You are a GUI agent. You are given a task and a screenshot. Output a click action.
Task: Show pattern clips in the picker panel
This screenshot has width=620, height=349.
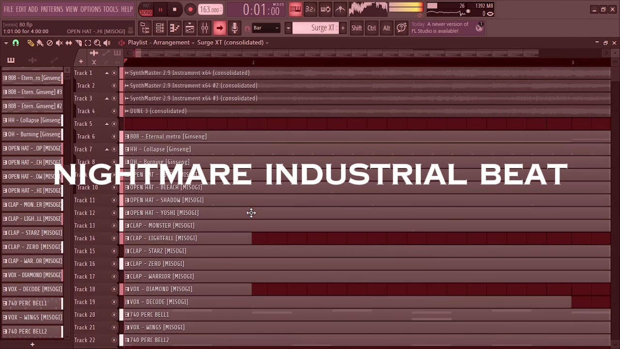click(11, 60)
